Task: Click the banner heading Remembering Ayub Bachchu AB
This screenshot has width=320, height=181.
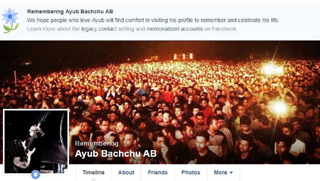Action: pos(70,11)
